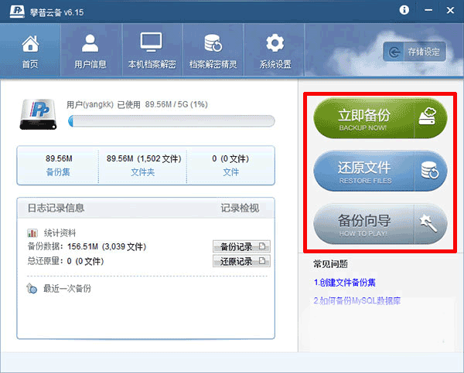The image size is (464, 373).
Task: Open the 用户信息 user icon
Action: 90,43
